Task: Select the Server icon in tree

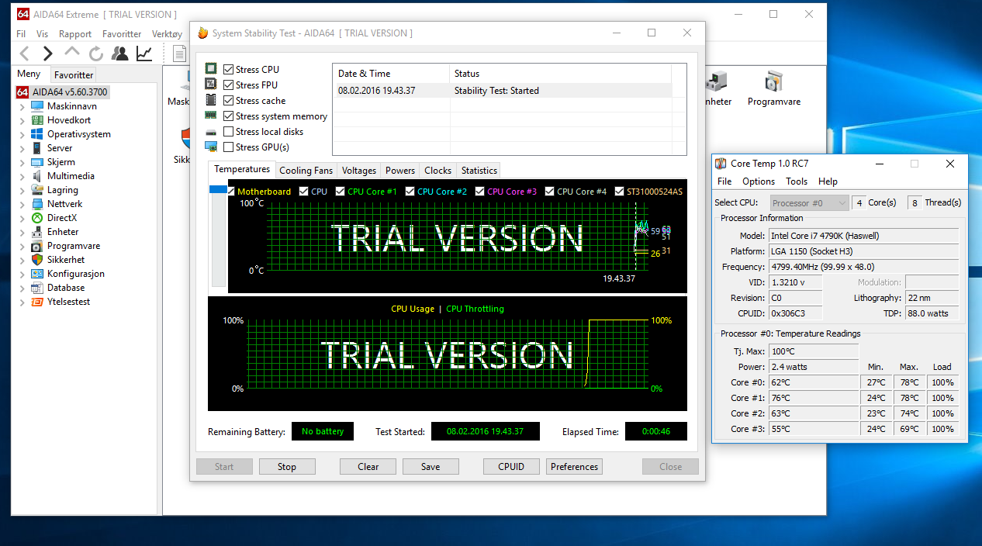Action: click(37, 148)
